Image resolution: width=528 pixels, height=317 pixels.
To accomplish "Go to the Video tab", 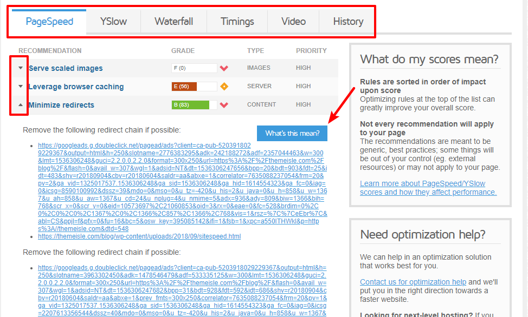I will click(293, 22).
